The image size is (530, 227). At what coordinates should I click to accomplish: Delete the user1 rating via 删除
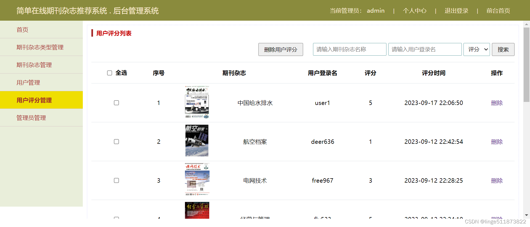(x=497, y=103)
